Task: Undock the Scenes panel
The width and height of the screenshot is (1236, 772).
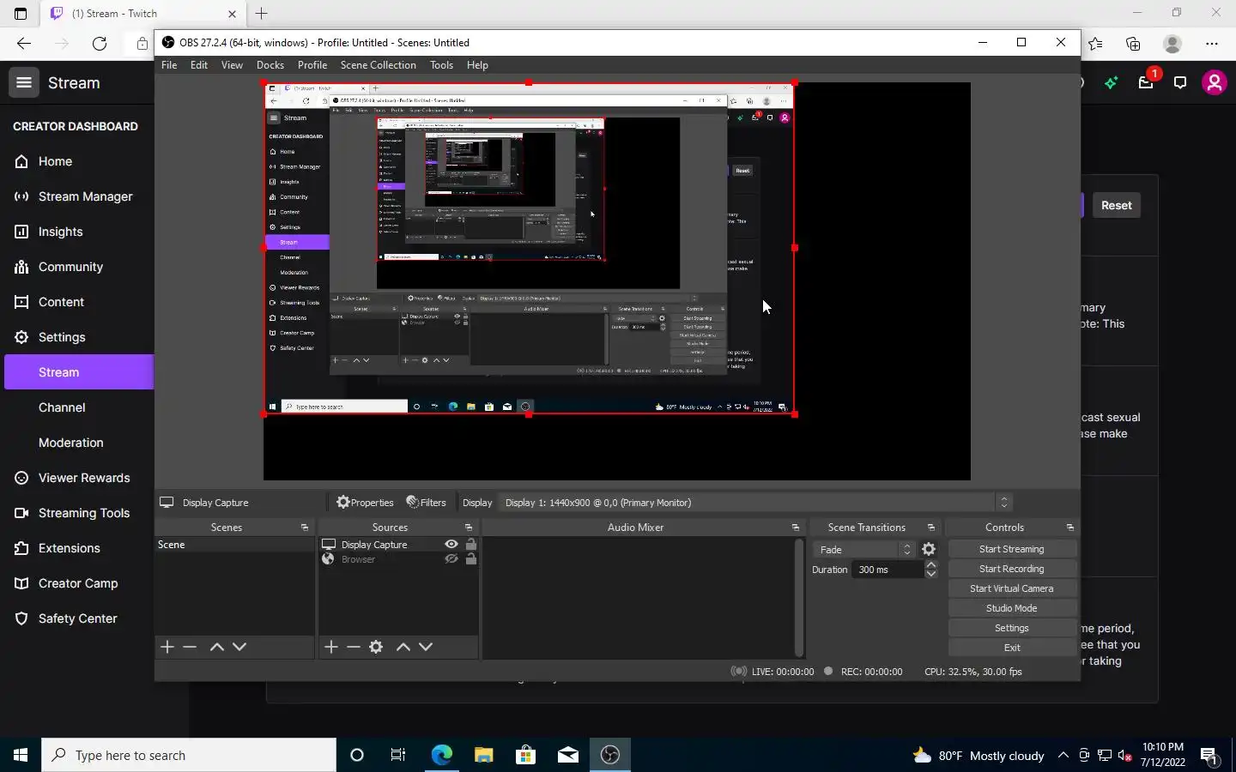Action: [x=305, y=528]
